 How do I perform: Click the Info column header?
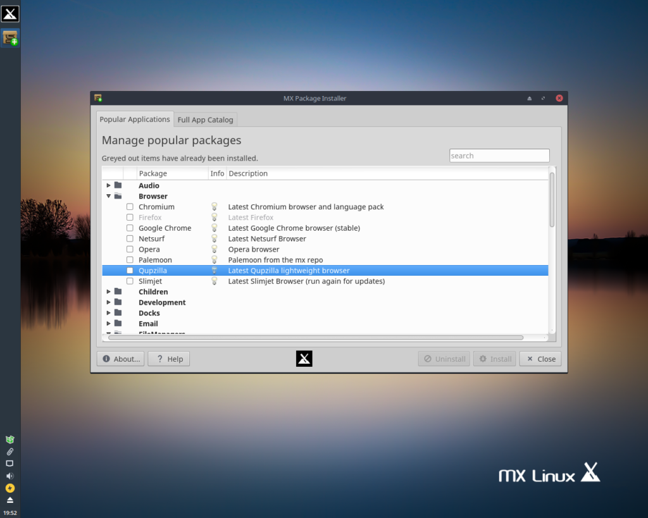pyautogui.click(x=217, y=173)
